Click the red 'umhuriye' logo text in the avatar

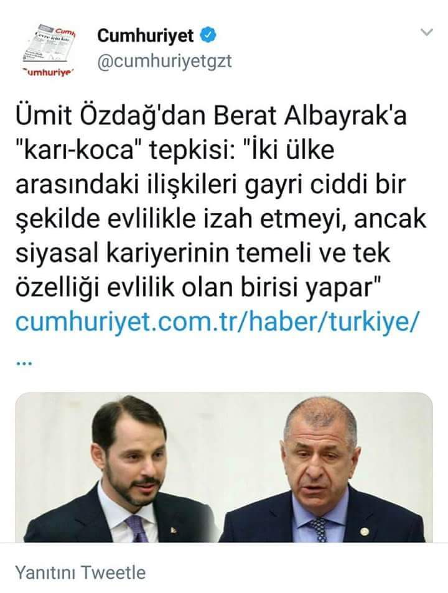[x=48, y=72]
